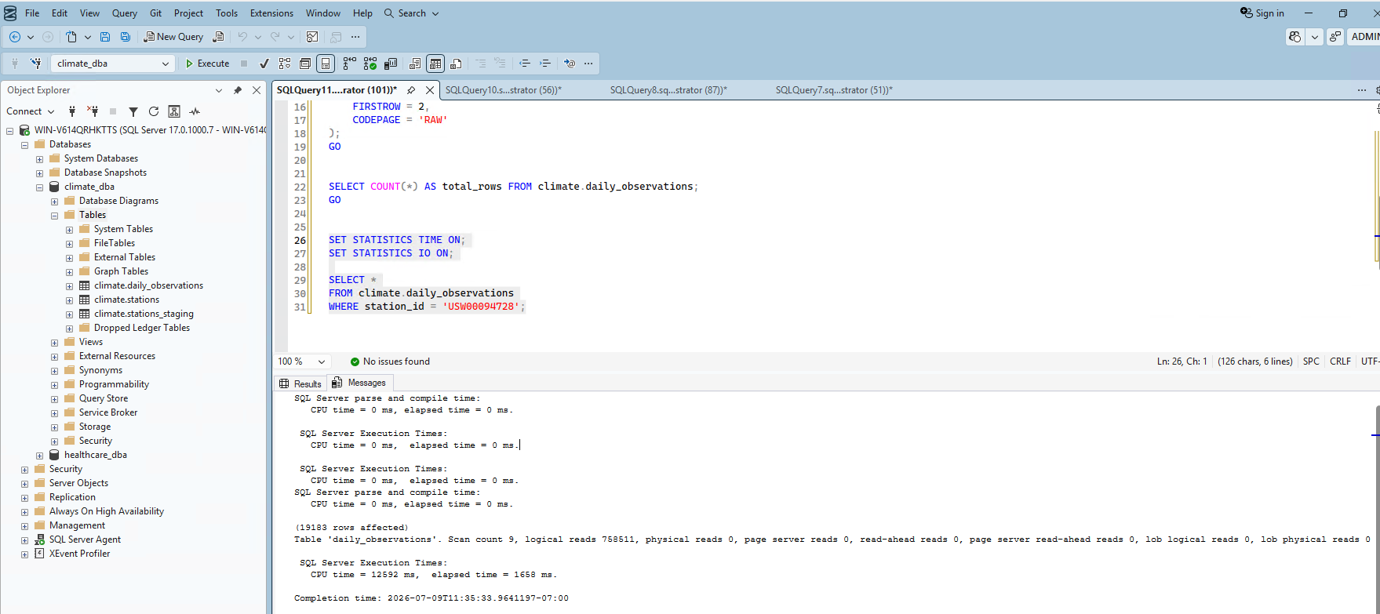This screenshot has height=614, width=1380.
Task: Click the Decrease Indent icon
Action: (x=525, y=64)
